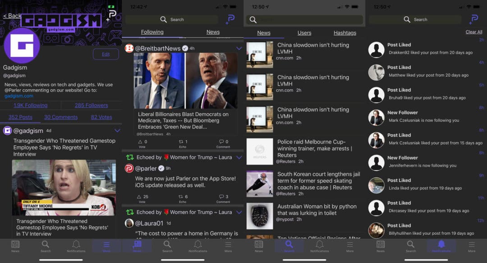The width and height of the screenshot is (487, 263).
Task: Expand options chevron on the @gadgism post
Action: coord(117,131)
